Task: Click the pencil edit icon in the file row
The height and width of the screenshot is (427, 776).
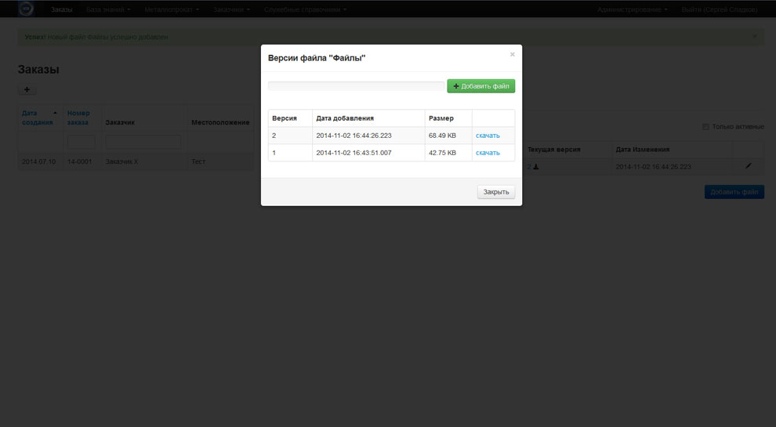Action: point(748,166)
